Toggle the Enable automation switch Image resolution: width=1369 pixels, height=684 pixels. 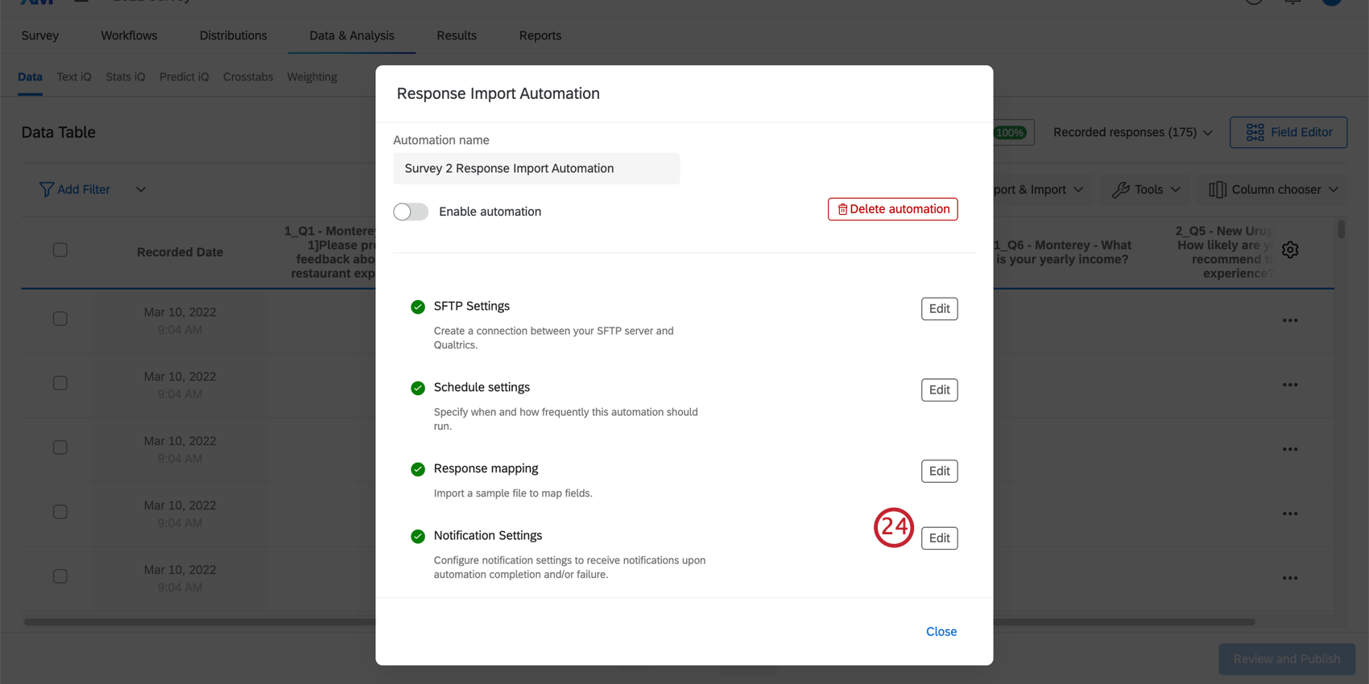coord(411,212)
